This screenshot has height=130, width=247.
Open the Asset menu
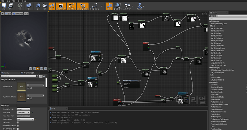click(x=13, y=1)
